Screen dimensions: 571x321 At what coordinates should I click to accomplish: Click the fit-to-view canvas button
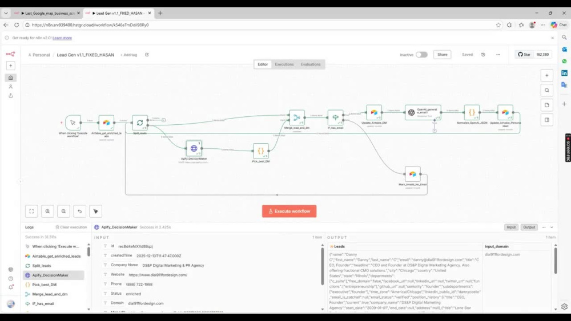pyautogui.click(x=31, y=211)
